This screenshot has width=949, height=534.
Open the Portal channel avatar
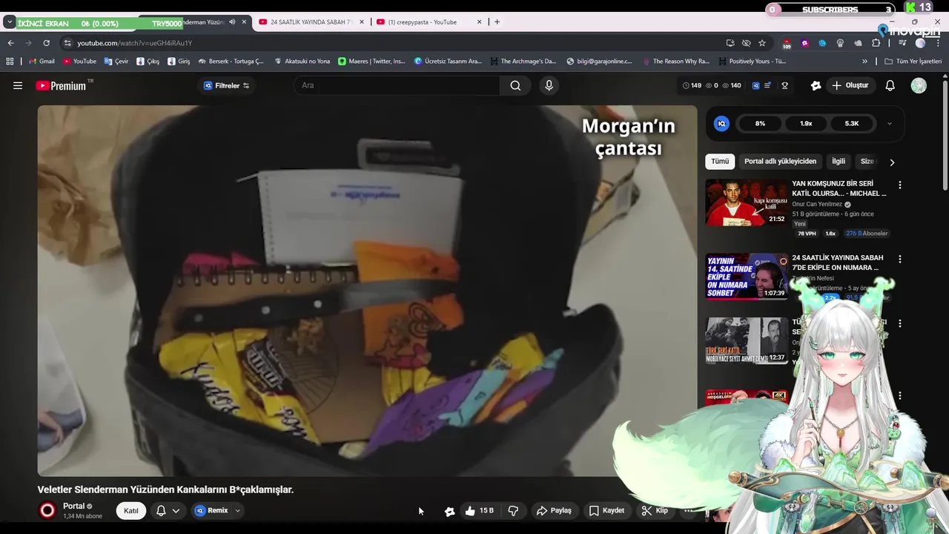(47, 510)
